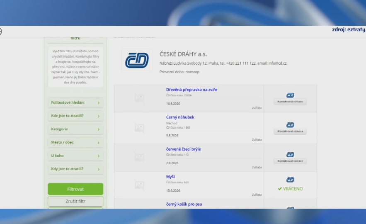This screenshot has width=366, height=224.
Task: Click Náchod location in Černý náhubek row
Action: 172,123
